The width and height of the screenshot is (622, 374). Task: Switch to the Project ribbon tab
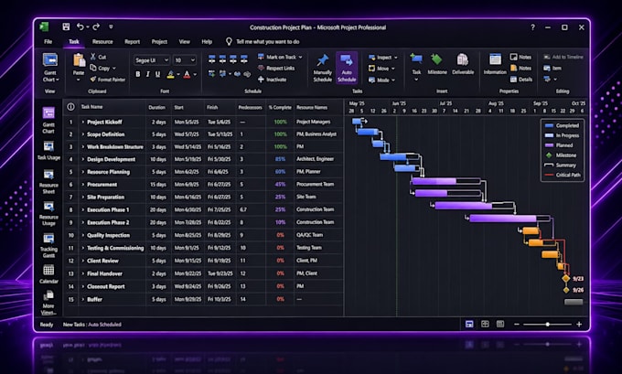pyautogui.click(x=159, y=42)
